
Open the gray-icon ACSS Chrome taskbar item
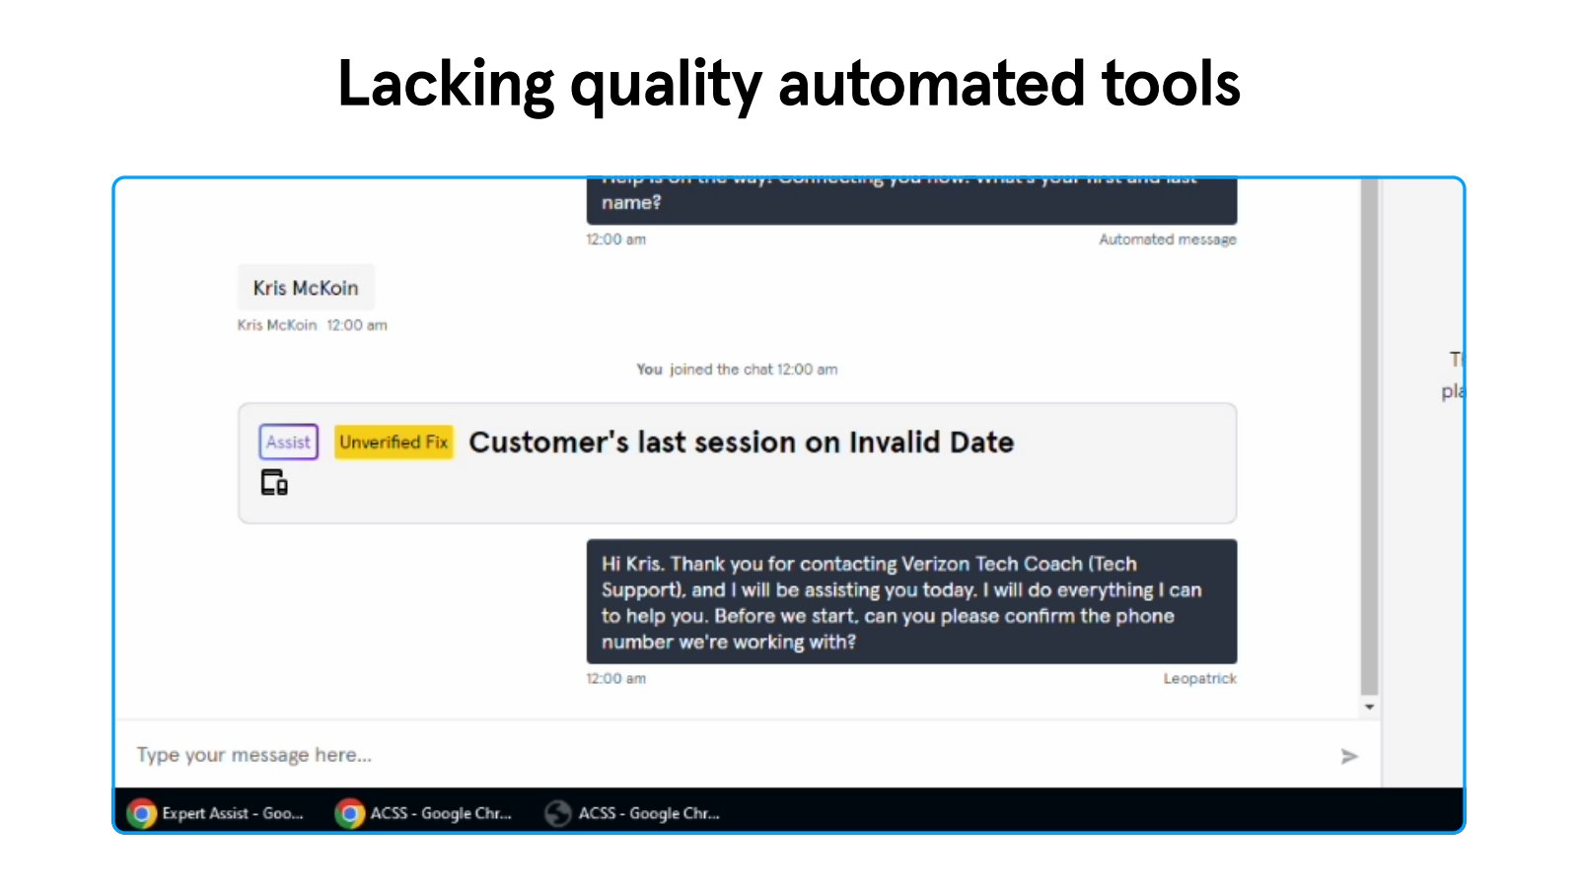click(x=633, y=813)
